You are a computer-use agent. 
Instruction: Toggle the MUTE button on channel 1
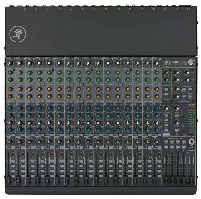13,148
